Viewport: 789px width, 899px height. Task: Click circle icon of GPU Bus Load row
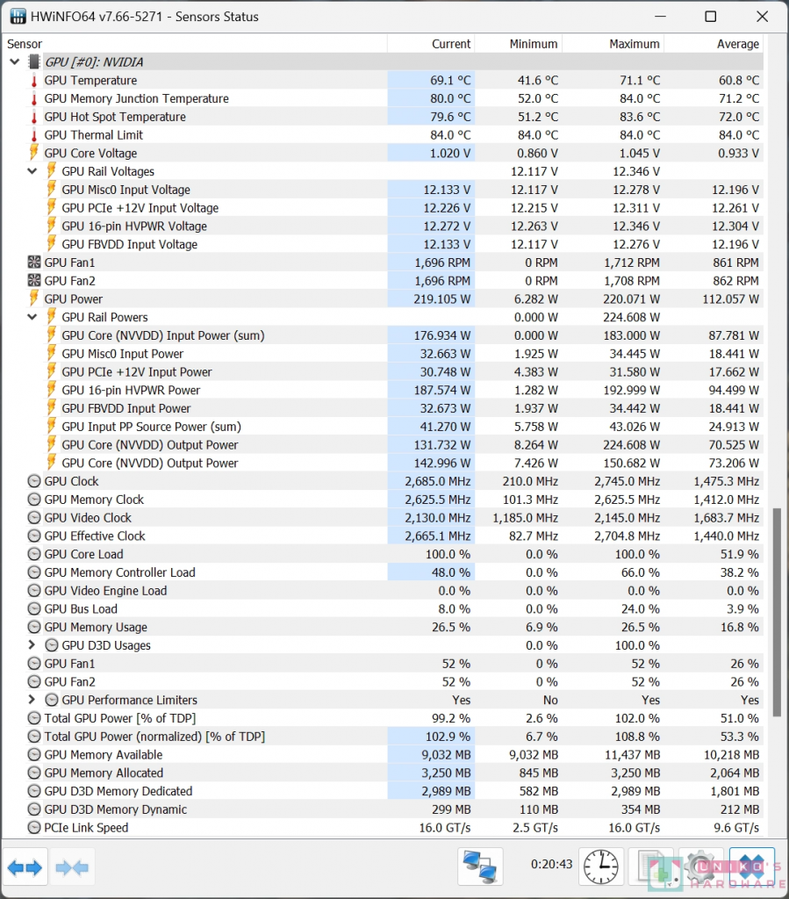[x=34, y=609]
